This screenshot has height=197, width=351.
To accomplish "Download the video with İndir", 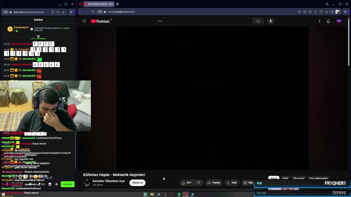I will (x=232, y=183).
